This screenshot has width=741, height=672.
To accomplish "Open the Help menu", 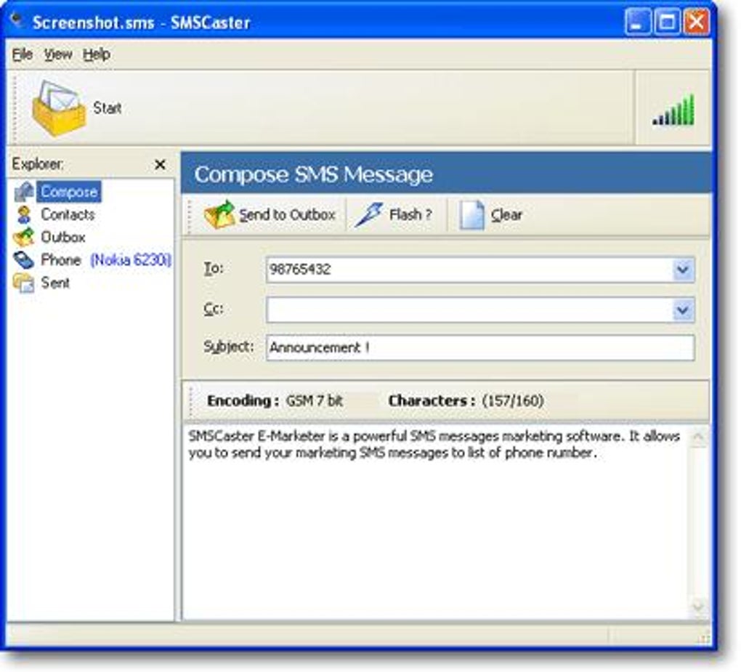I will pyautogui.click(x=96, y=54).
